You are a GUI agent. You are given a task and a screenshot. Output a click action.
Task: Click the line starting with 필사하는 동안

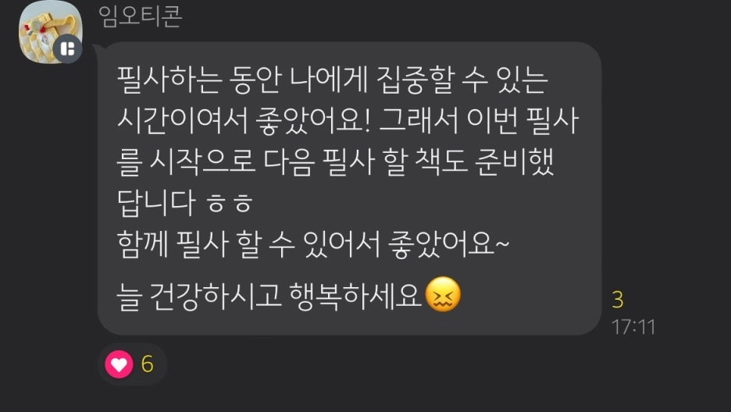333,80
